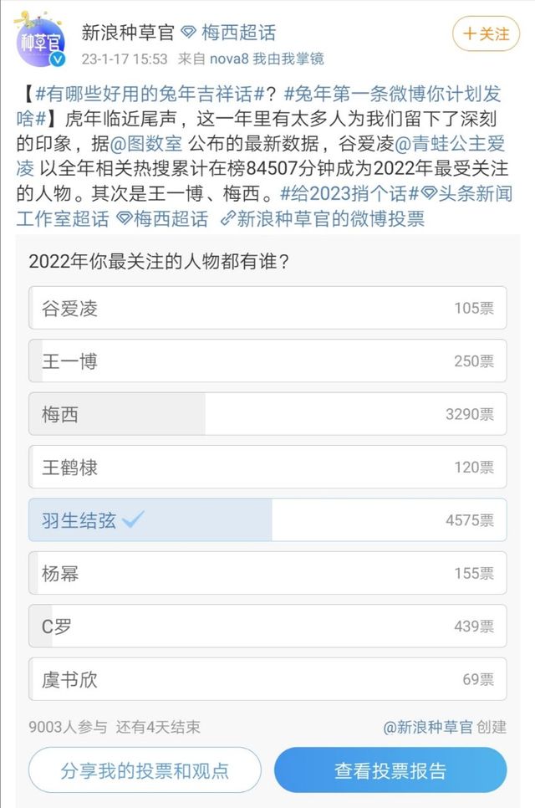Open hashtag #有哪些好用的兔年吉祥话#
Image resolution: width=535 pixels, height=808 pixels.
tap(150, 94)
